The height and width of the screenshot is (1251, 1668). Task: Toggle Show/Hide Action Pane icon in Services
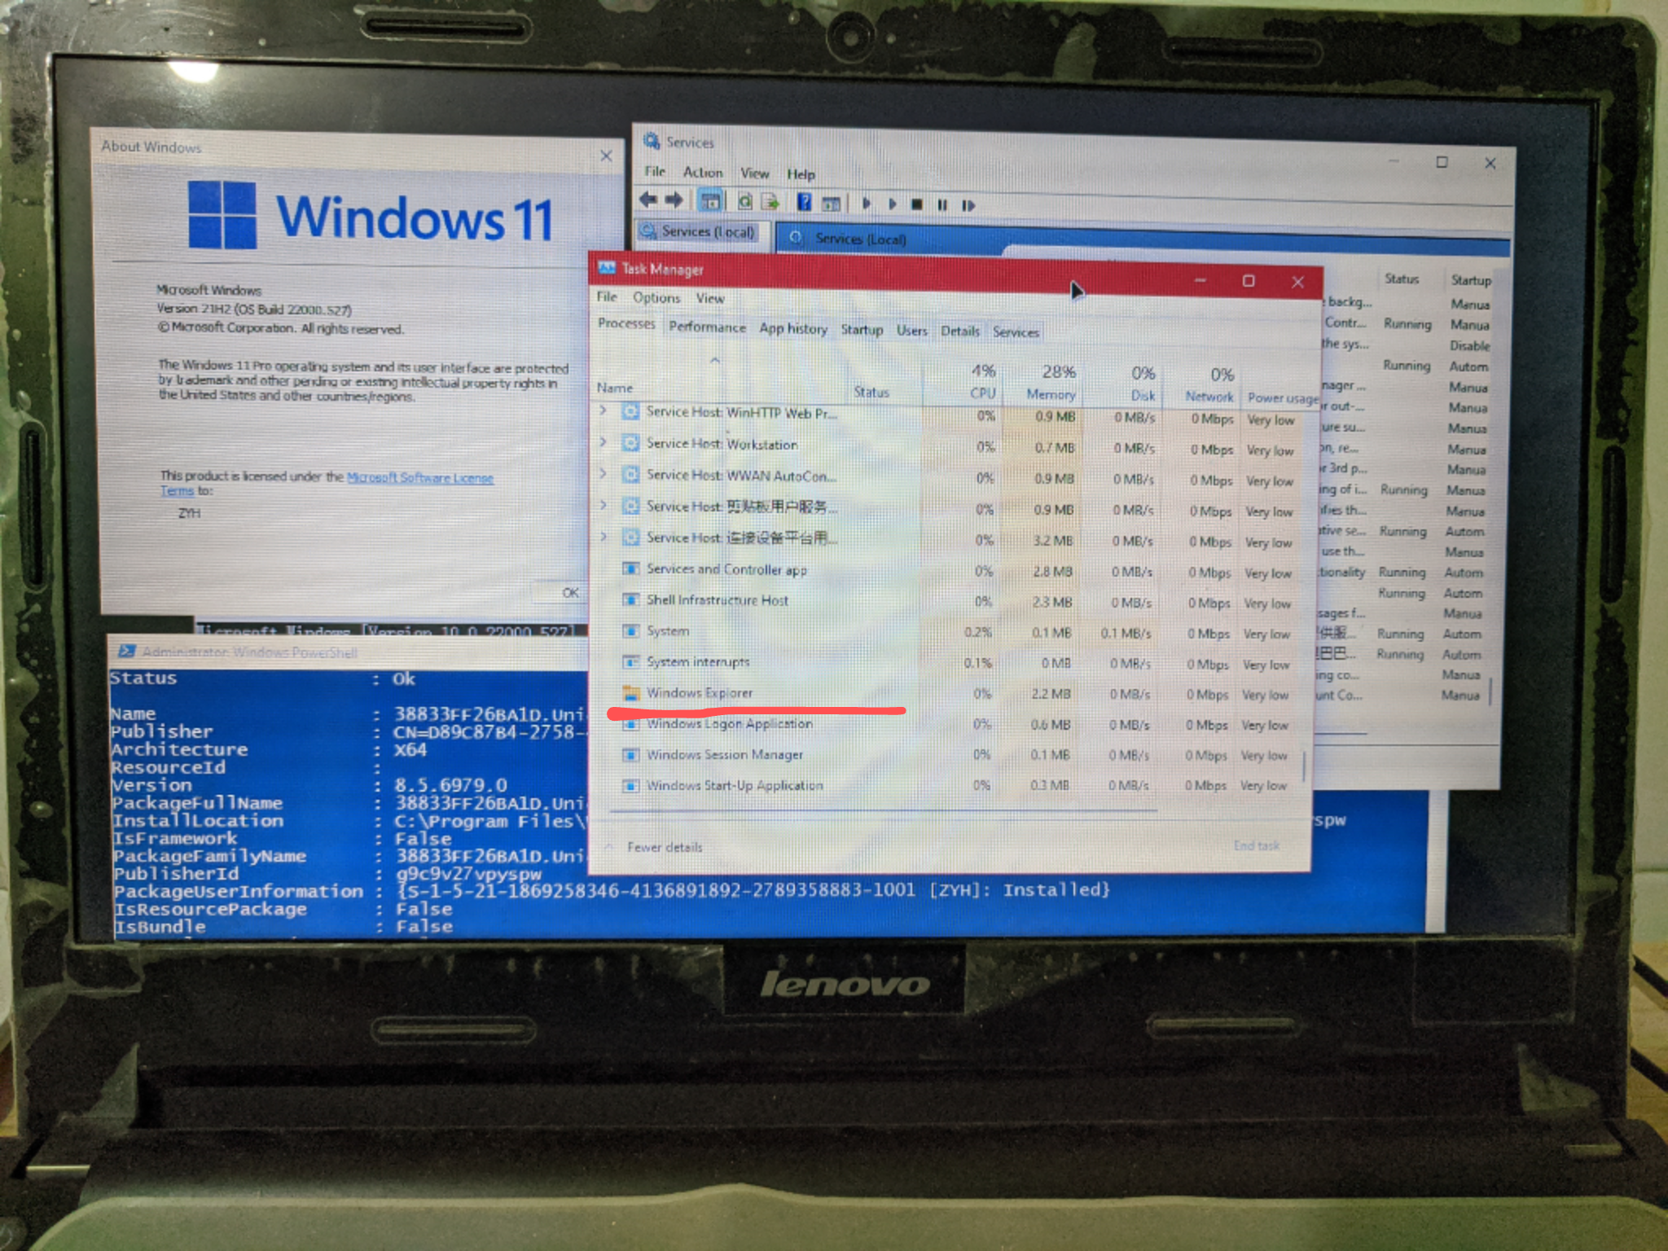point(831,203)
